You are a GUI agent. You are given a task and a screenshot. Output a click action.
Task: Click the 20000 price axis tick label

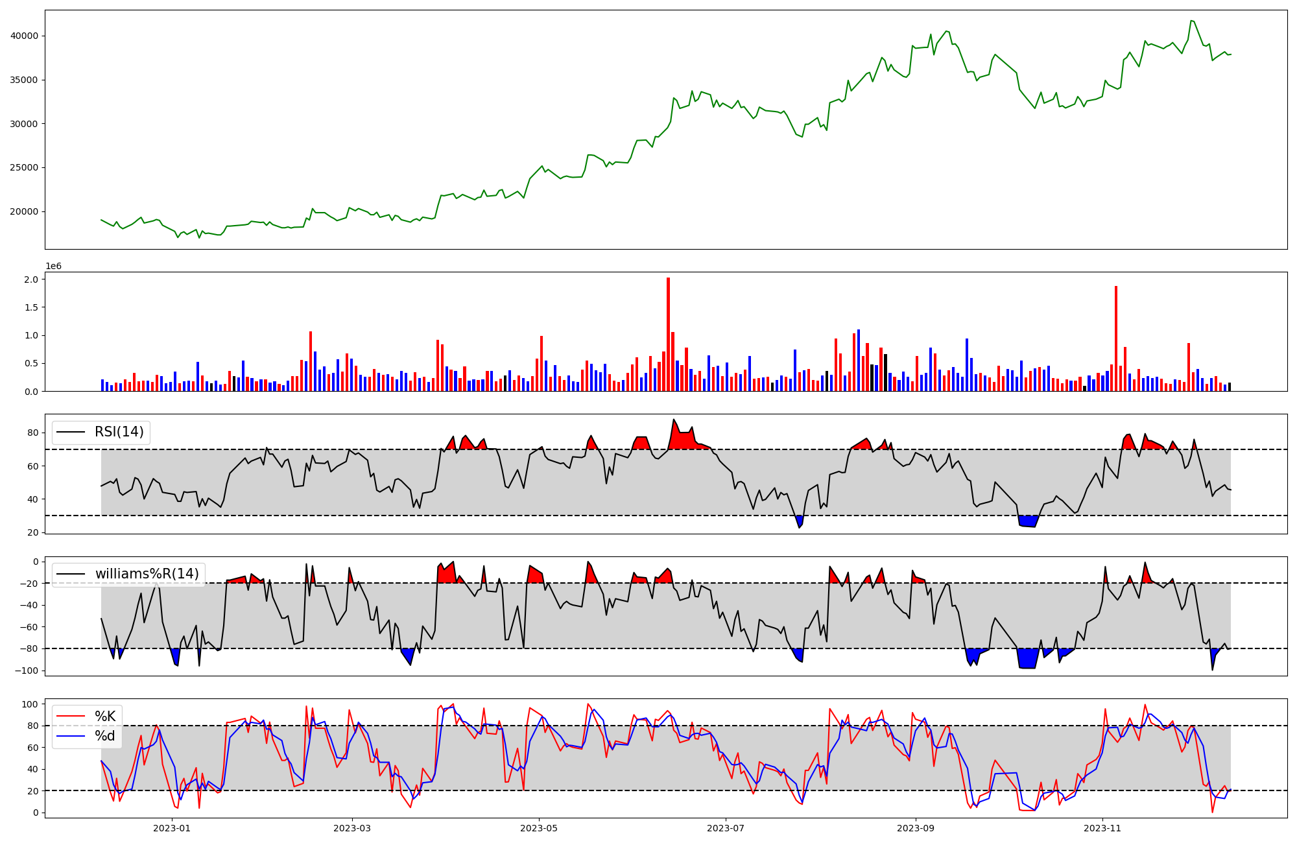coord(25,211)
